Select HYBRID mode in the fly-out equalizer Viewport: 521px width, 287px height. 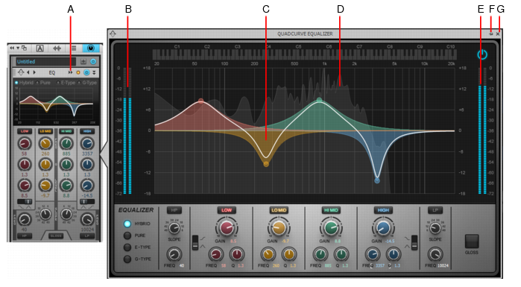click(x=127, y=224)
